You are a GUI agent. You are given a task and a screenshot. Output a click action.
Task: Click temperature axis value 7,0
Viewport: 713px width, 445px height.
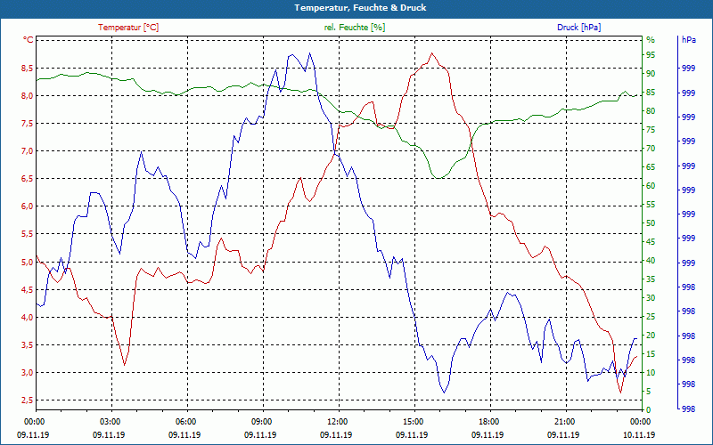tap(28, 151)
